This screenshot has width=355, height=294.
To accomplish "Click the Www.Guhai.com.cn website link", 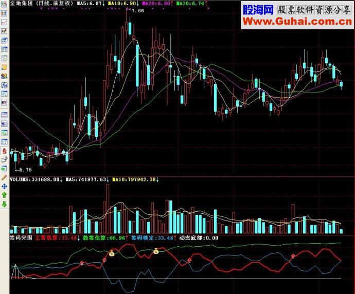I will [297, 22].
